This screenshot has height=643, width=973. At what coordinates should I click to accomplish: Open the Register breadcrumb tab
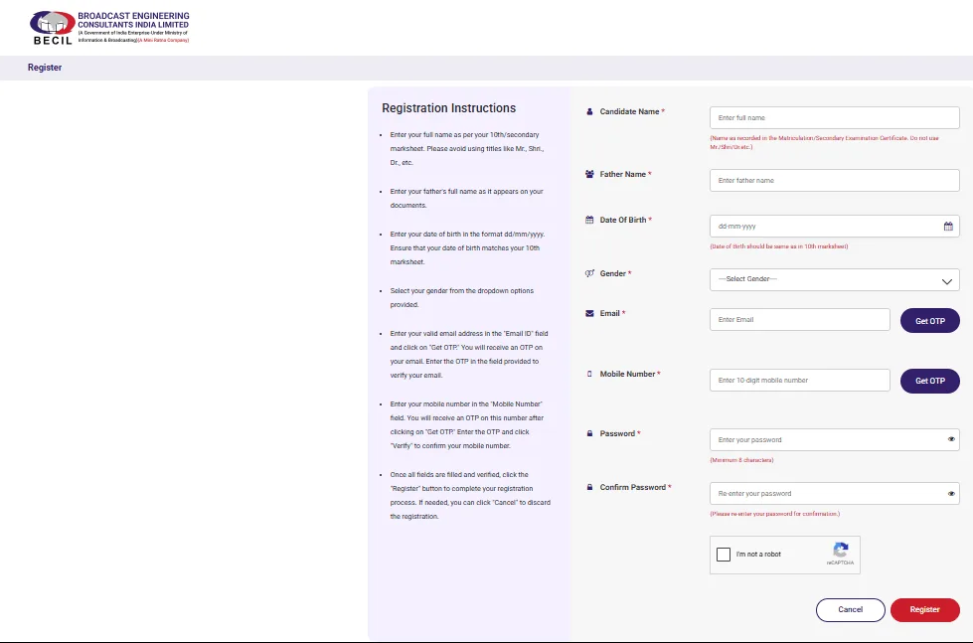45,68
